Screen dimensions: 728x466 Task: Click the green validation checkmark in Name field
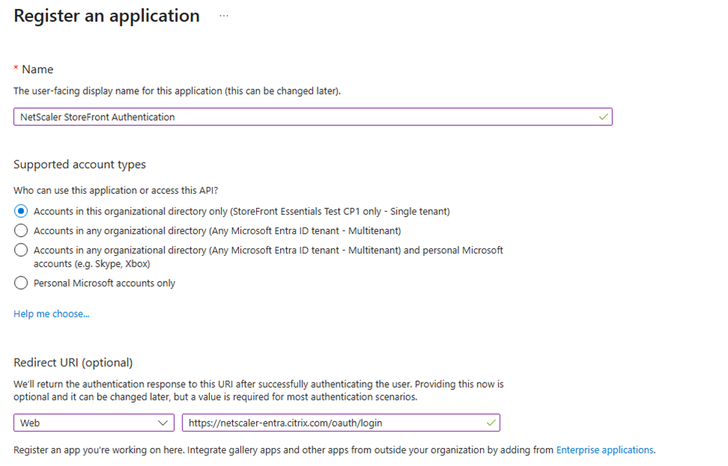click(602, 116)
